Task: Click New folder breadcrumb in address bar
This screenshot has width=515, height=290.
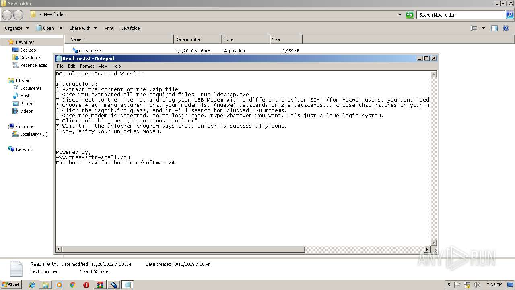Action: coord(54,15)
